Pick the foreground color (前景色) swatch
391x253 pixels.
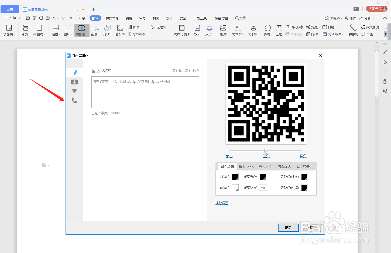pyautogui.click(x=235, y=177)
